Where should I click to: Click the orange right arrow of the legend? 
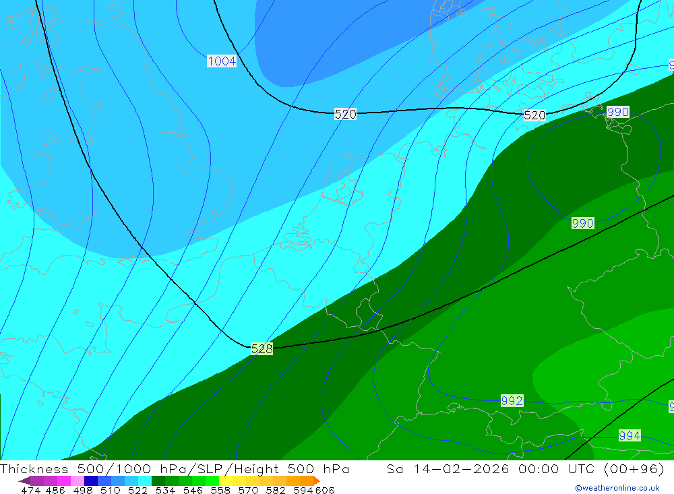(x=317, y=481)
